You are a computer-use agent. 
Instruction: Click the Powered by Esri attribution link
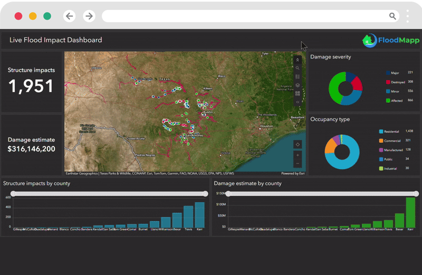pyautogui.click(x=293, y=173)
